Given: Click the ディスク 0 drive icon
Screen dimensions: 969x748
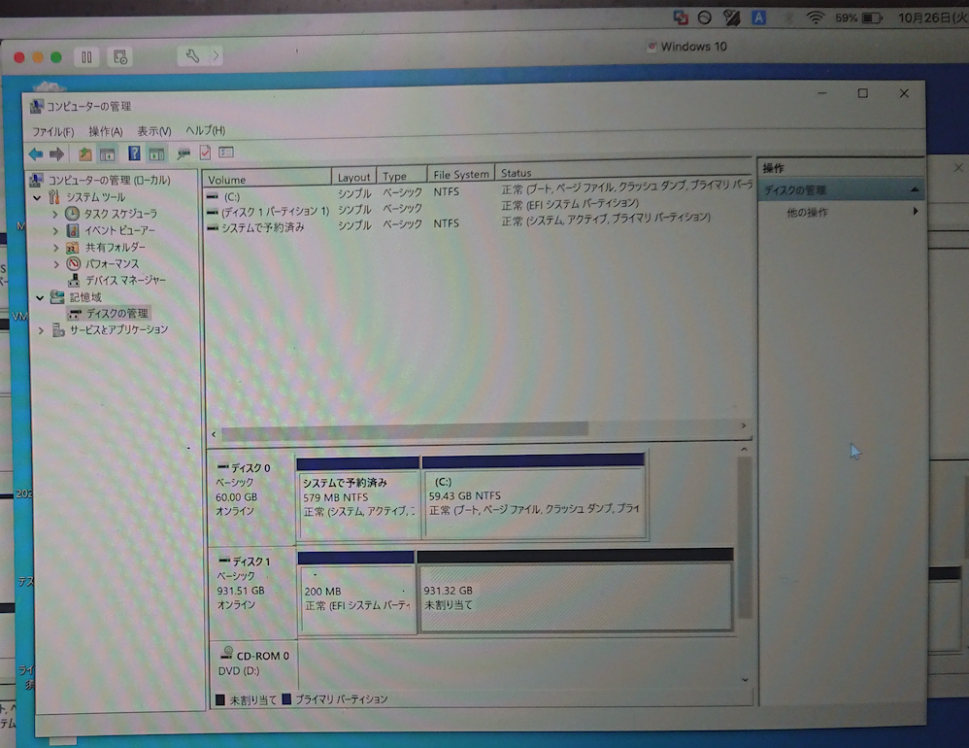Looking at the screenshot, I should tap(223, 466).
